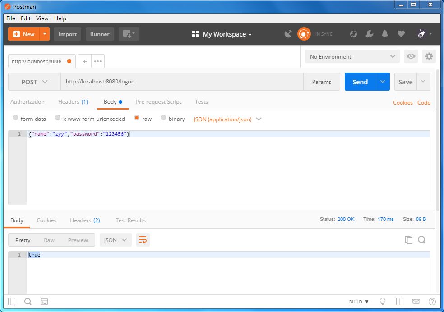Image resolution: width=444 pixels, height=312 pixels.
Task: Click the request URL input field
Action: pyautogui.click(x=182, y=82)
